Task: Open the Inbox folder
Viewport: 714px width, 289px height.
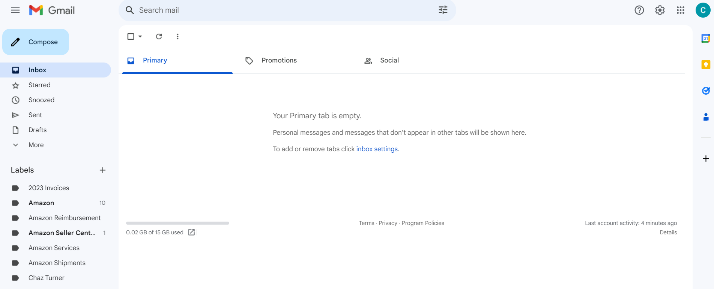Action: click(56, 70)
